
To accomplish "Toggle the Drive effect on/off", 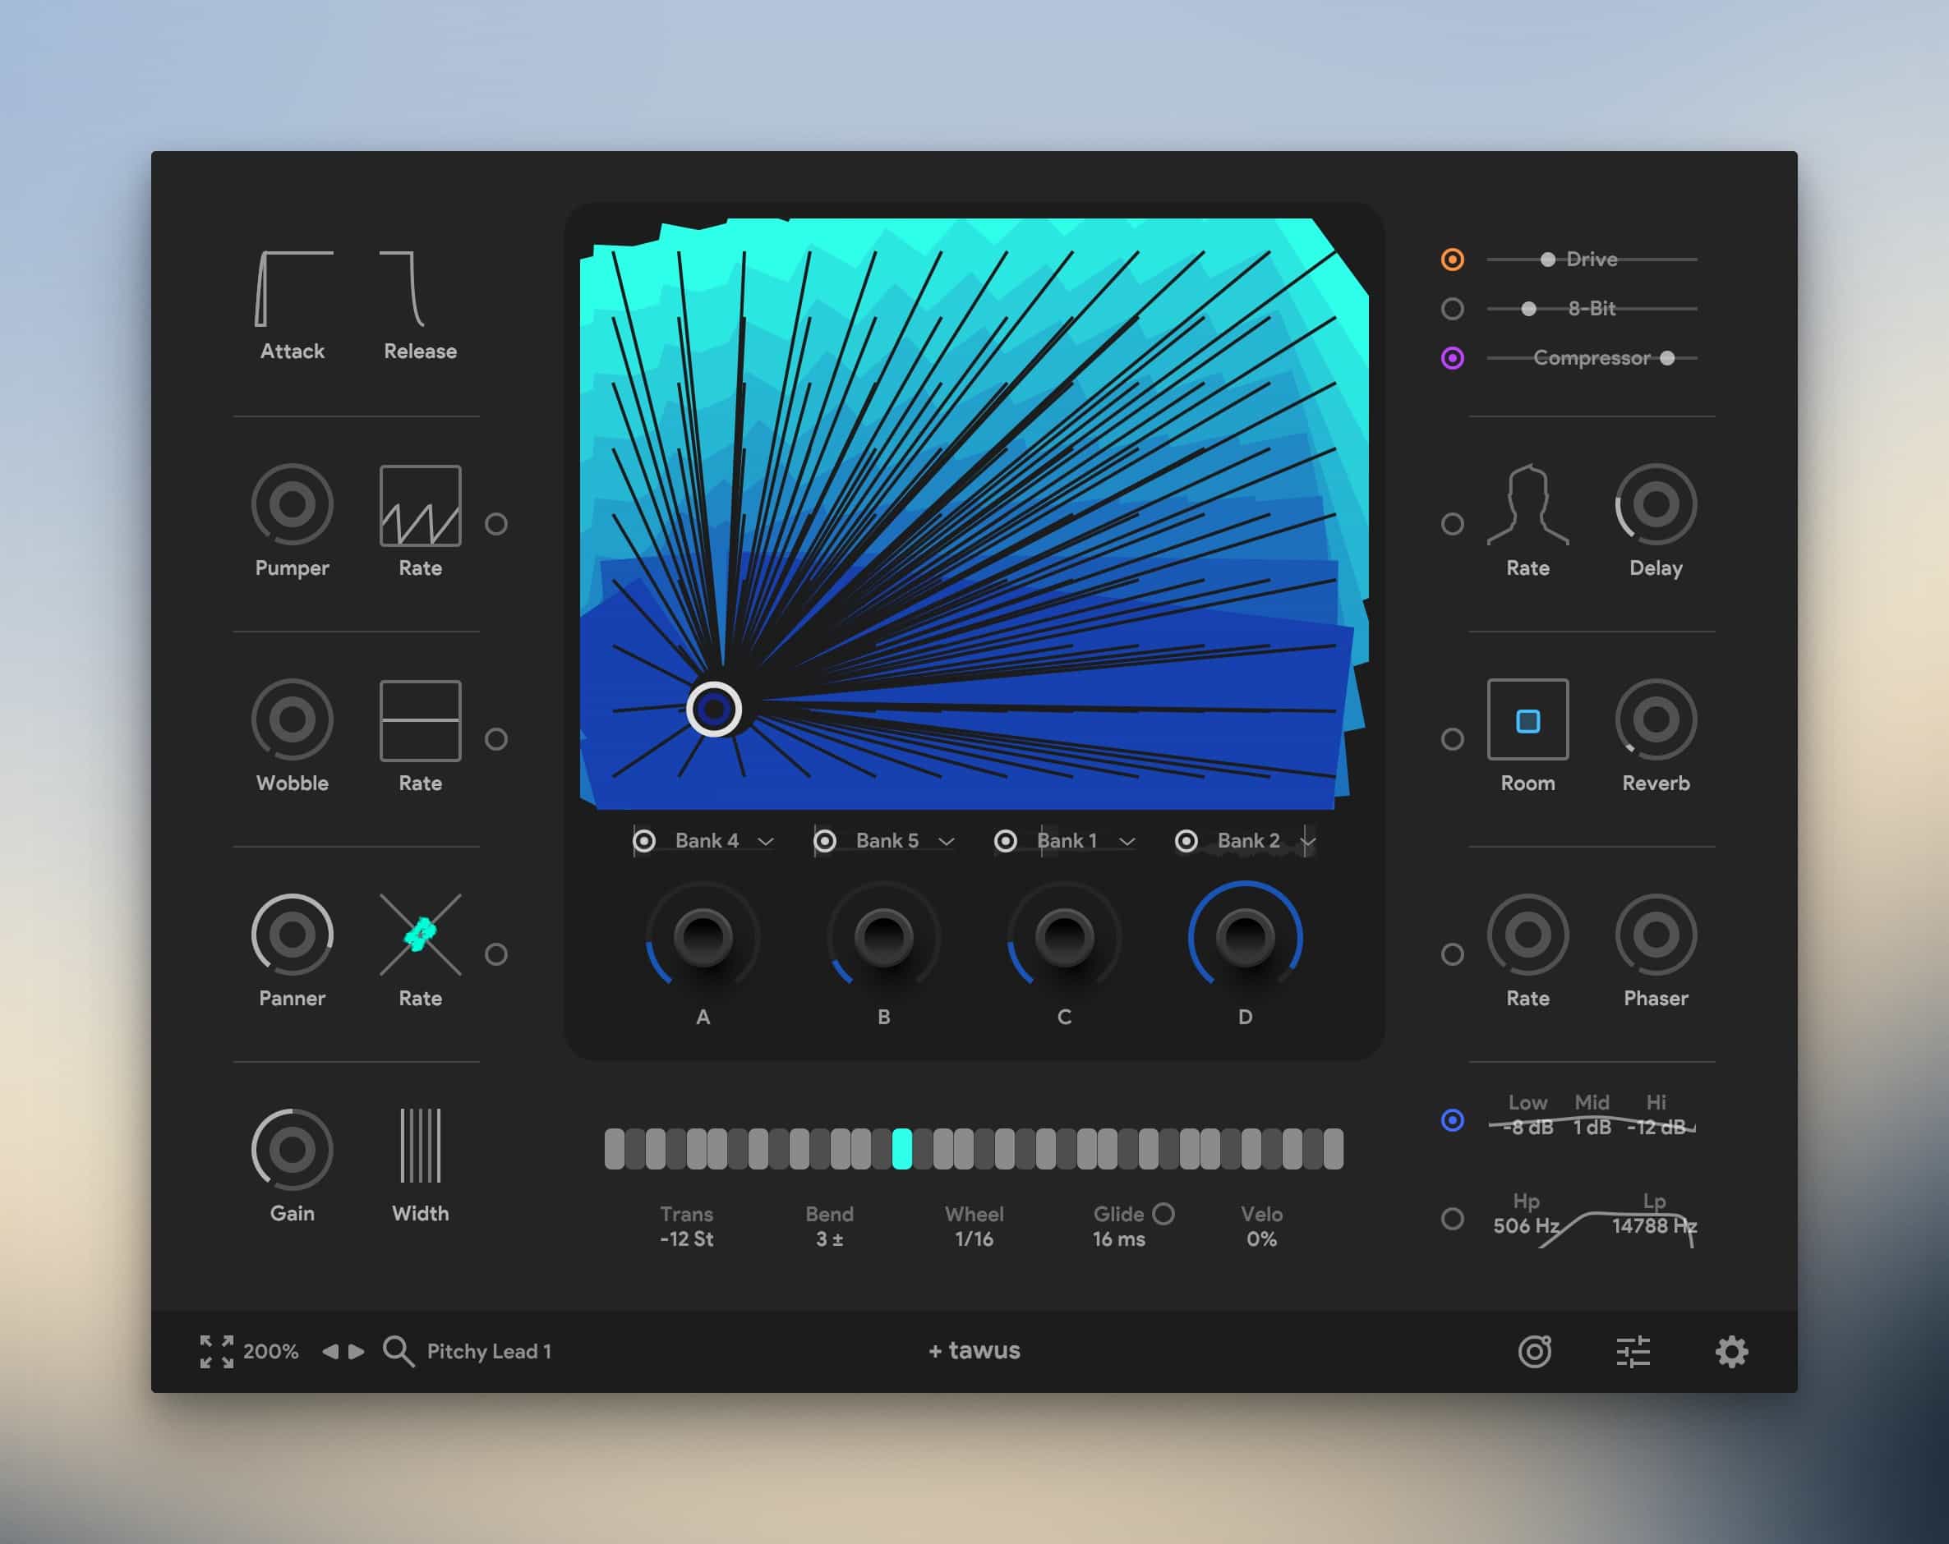I will 1452,260.
